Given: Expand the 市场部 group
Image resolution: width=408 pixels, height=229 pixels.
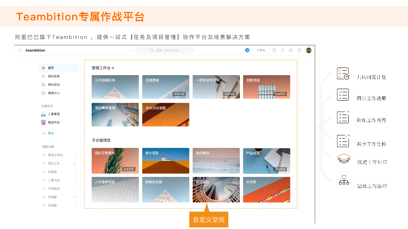Looking at the screenshot, I should (44, 197).
